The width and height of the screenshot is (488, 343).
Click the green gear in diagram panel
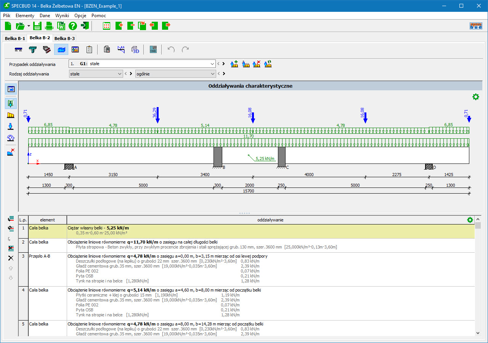click(475, 97)
